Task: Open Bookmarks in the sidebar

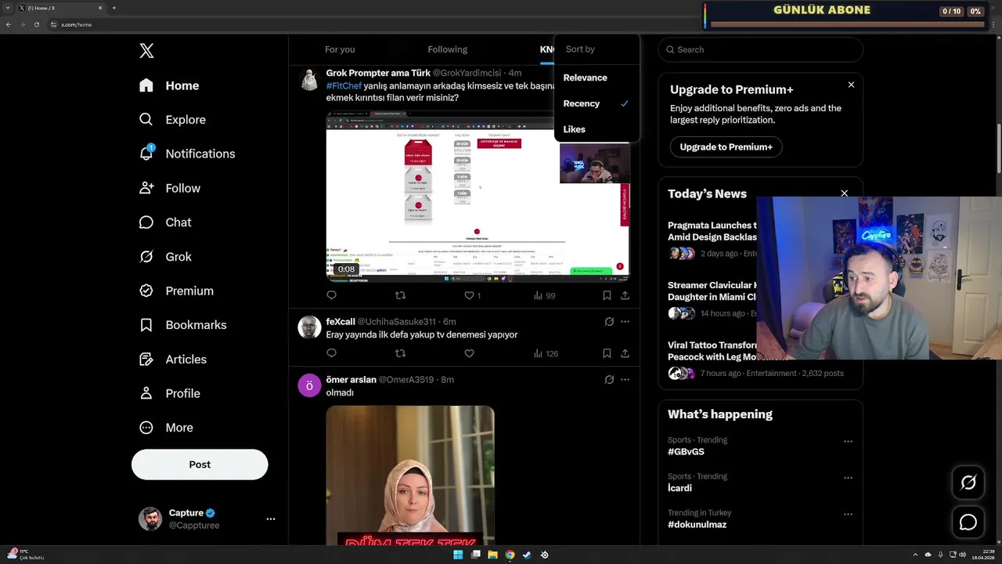Action: click(182, 325)
